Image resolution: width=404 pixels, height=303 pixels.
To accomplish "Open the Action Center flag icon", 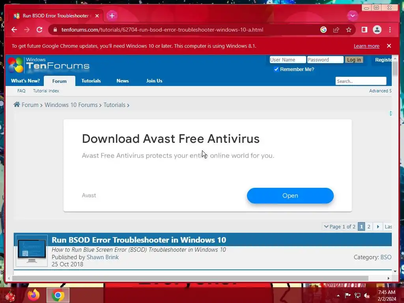I will click(x=348, y=295).
